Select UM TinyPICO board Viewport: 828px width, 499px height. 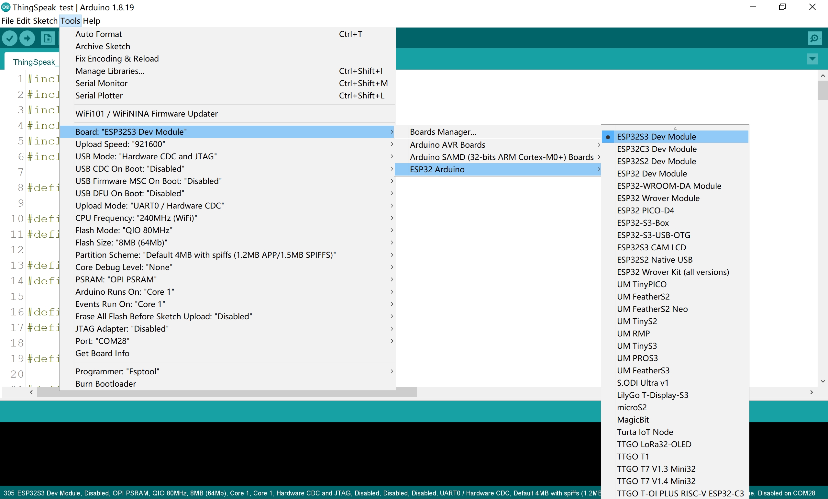point(675,284)
